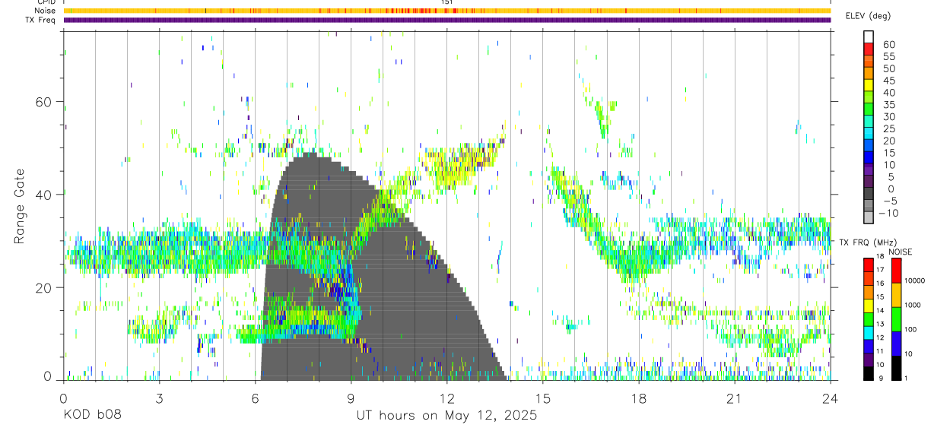Click the 'Range Gate' y-axis title
Image resolution: width=934 pixels, height=431 pixels.
click(x=20, y=206)
